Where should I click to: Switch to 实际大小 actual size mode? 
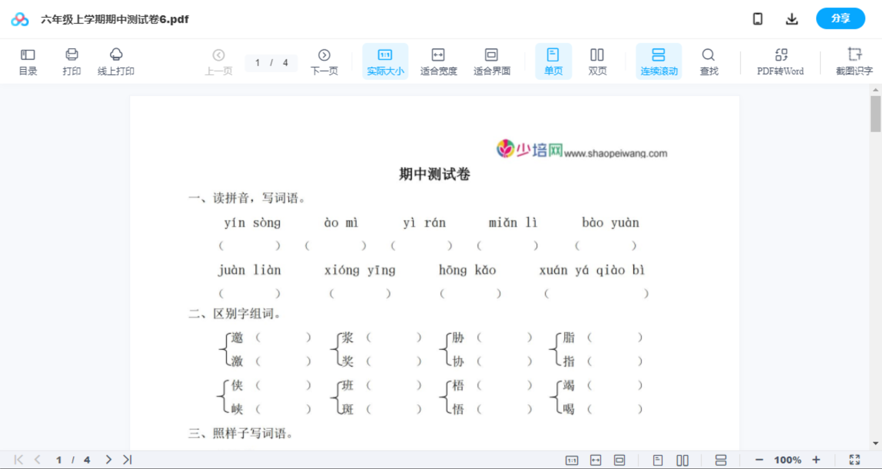tap(385, 61)
